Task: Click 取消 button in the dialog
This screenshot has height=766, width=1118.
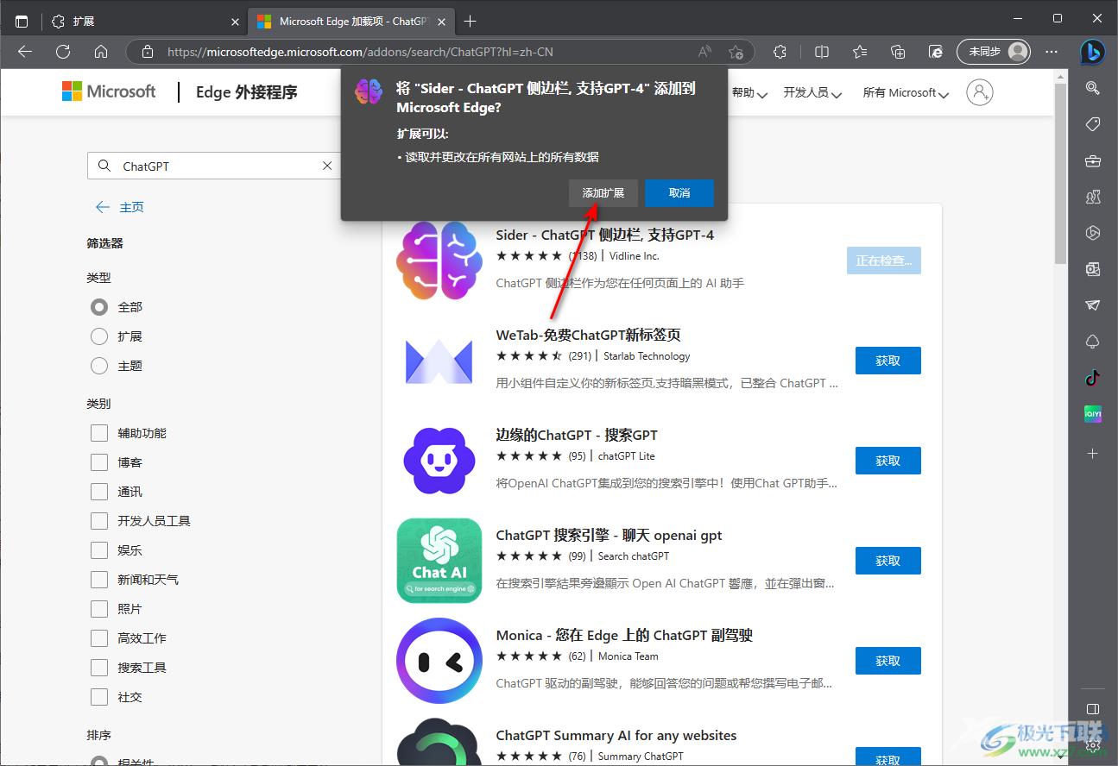Action: (679, 193)
